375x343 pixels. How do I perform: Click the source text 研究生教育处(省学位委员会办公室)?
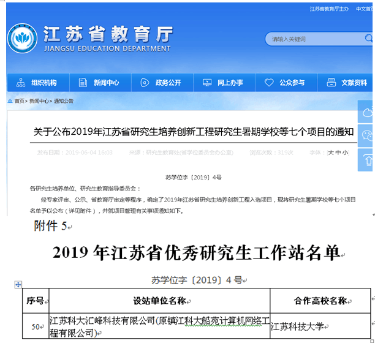click(x=190, y=153)
